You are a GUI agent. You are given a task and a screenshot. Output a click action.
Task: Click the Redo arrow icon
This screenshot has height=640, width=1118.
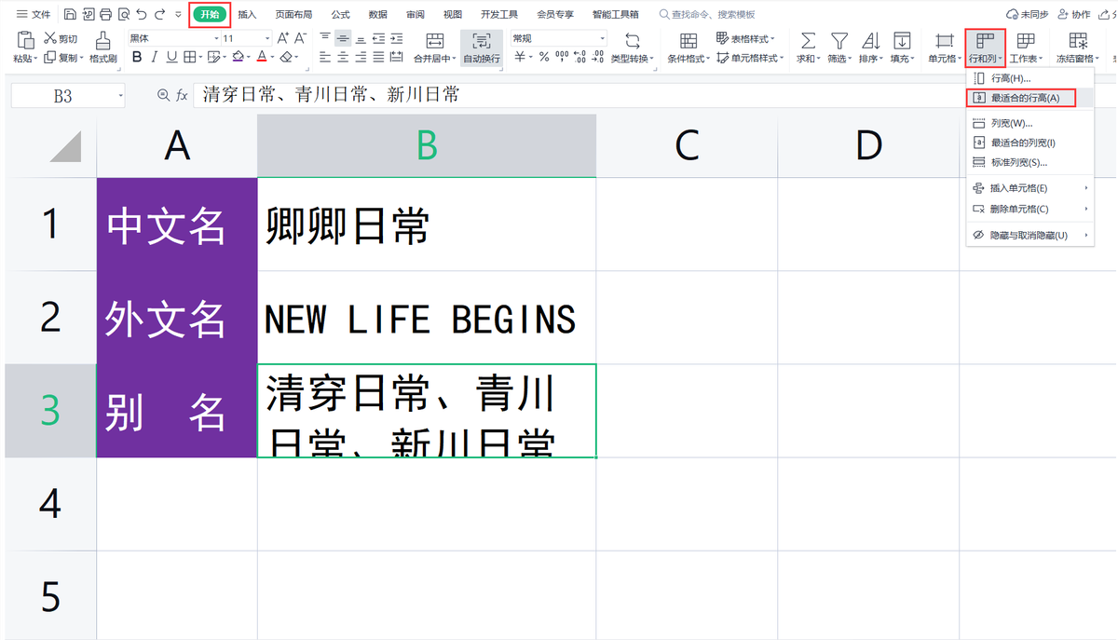[159, 15]
